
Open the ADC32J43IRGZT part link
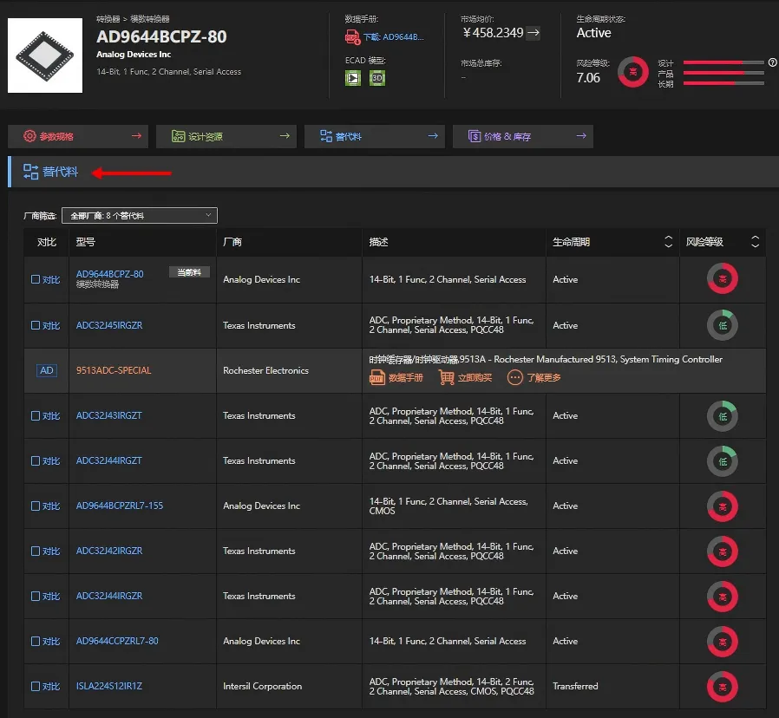tap(108, 415)
